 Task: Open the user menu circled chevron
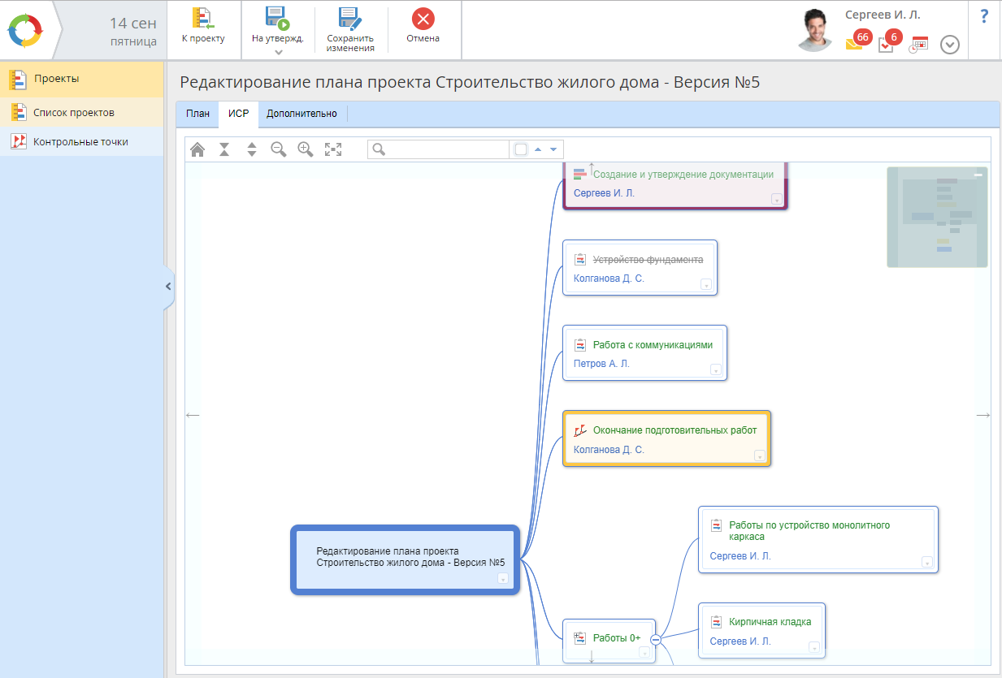click(x=950, y=45)
